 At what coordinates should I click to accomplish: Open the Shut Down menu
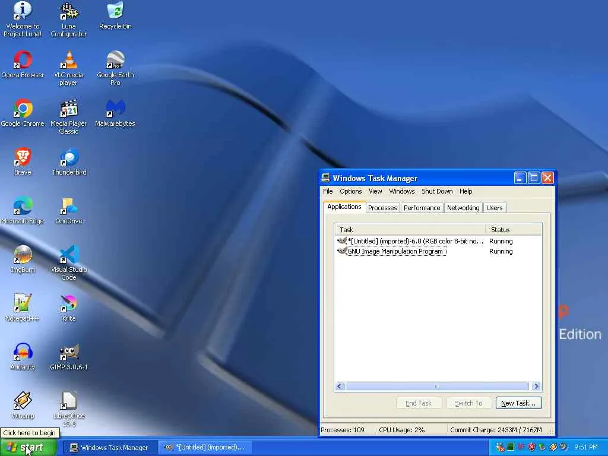pyautogui.click(x=437, y=191)
